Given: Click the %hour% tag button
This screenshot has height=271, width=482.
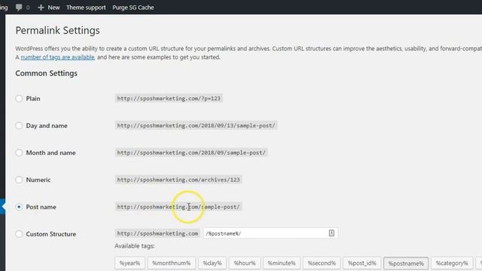Looking at the screenshot, I should (245, 263).
